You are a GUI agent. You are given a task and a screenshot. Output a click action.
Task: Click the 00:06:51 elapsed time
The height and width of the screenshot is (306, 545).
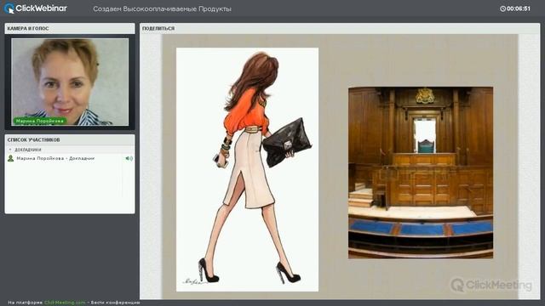coord(519,8)
